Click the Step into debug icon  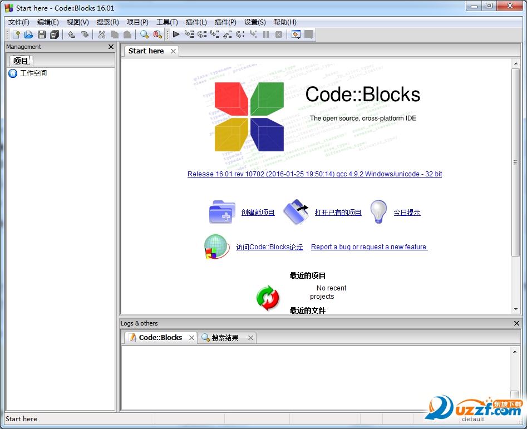click(x=214, y=34)
